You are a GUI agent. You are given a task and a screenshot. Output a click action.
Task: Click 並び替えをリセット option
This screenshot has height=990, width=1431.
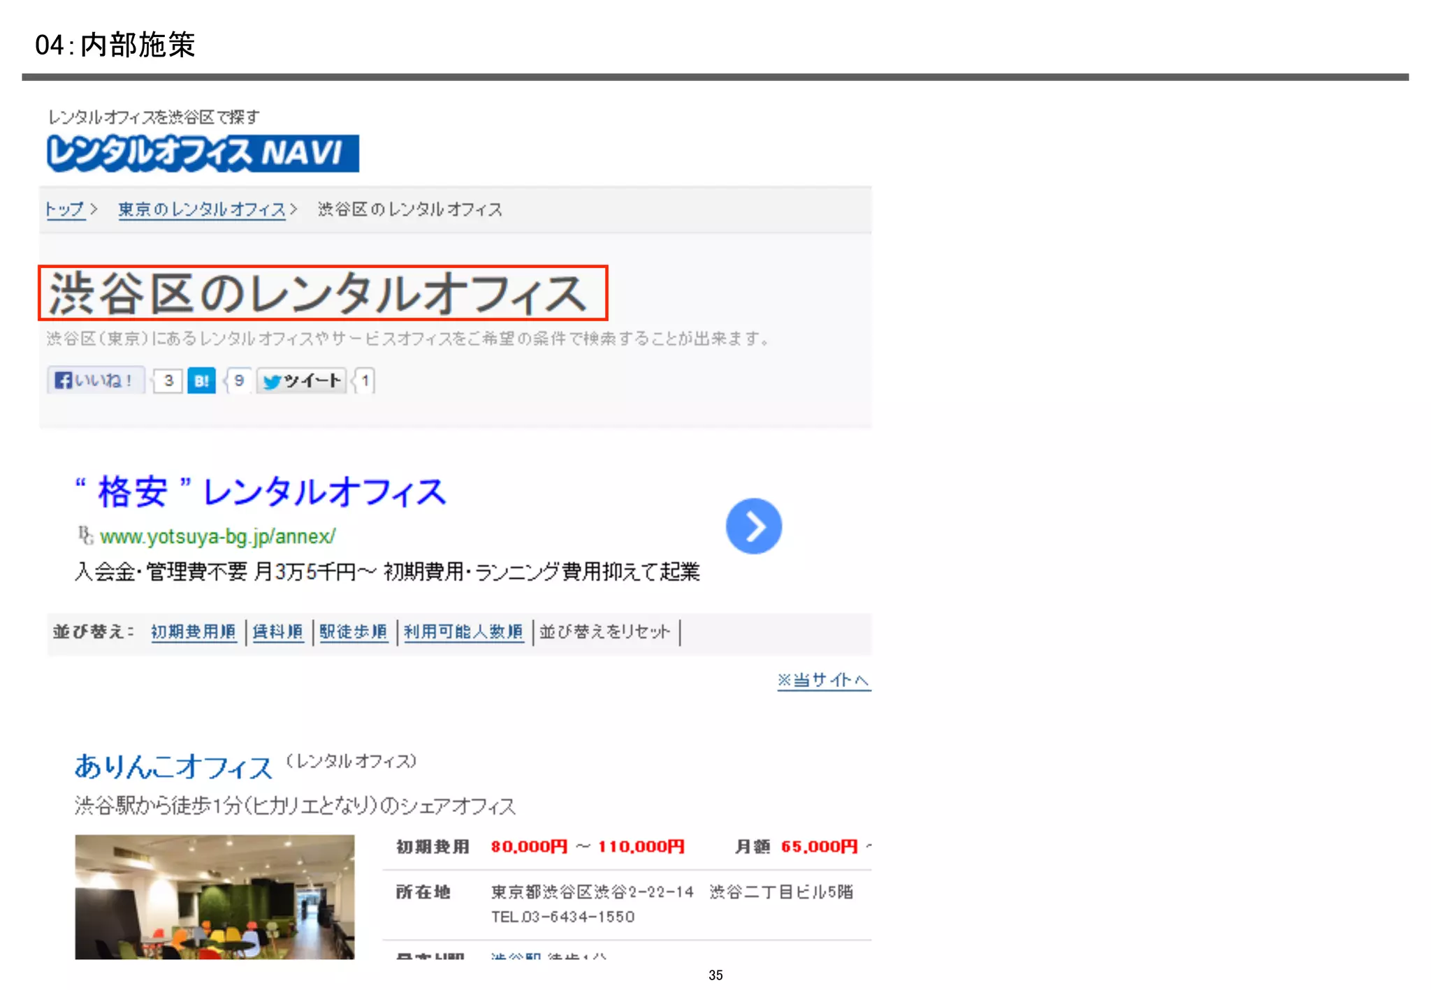tap(604, 632)
